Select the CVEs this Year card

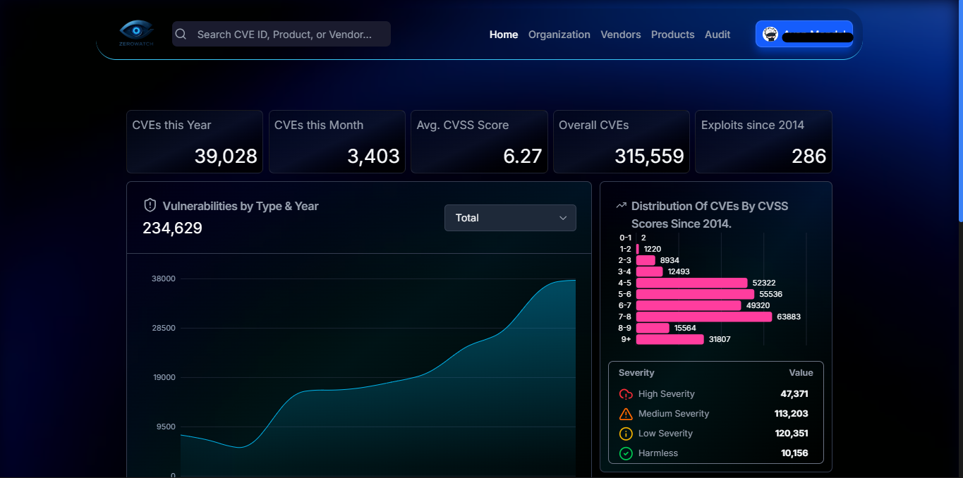coord(195,141)
